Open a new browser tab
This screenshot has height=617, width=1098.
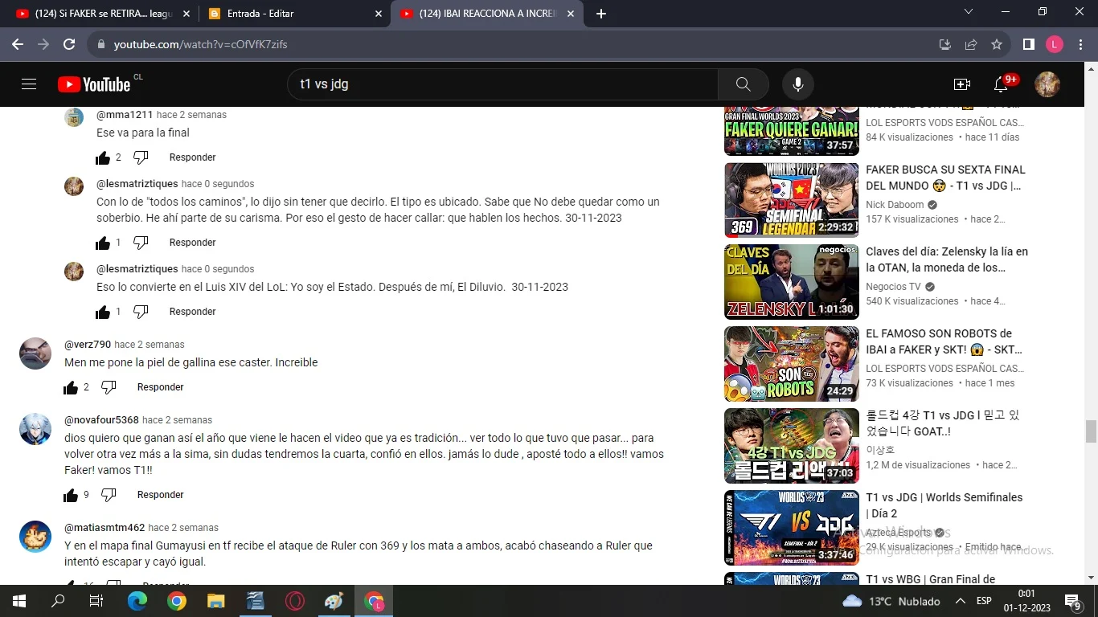pyautogui.click(x=601, y=14)
